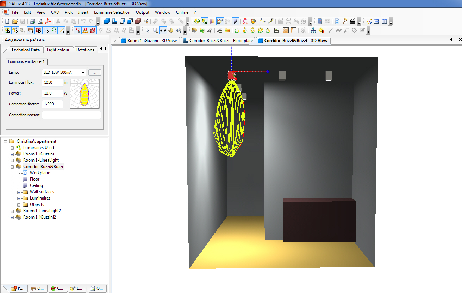Click the measuring tape tool
462x293 pixels.
(x=271, y=21)
